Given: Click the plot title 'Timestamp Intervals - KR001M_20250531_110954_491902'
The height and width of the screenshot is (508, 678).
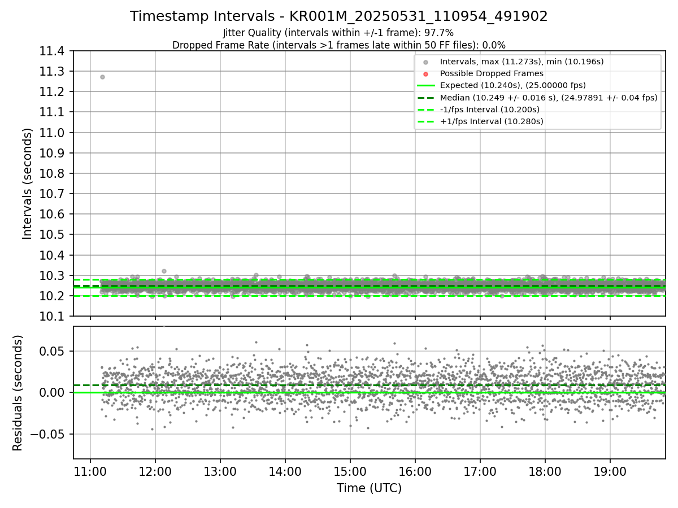Looking at the screenshot, I should click(x=339, y=16).
